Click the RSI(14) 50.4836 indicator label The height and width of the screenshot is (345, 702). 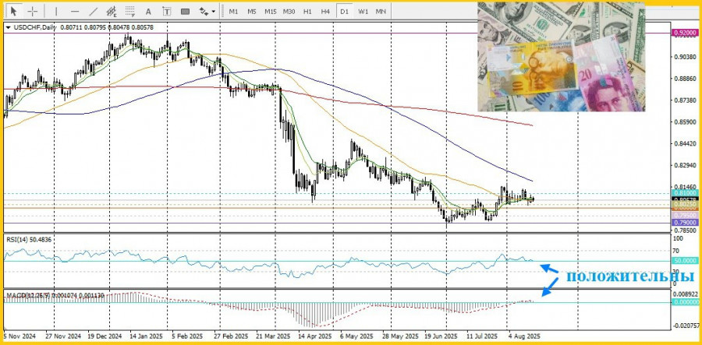click(29, 240)
